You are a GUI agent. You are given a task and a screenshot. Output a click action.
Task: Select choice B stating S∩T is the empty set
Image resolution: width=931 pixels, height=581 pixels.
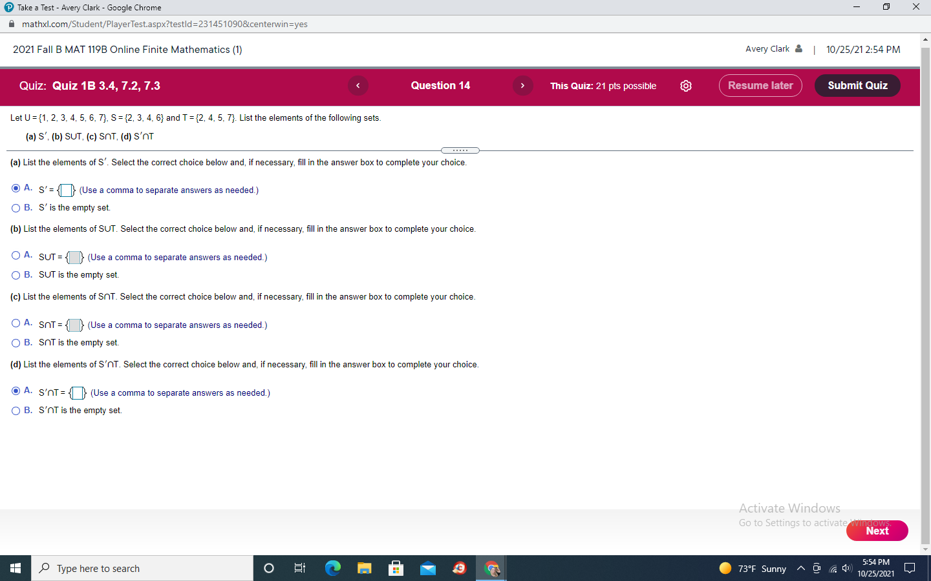coord(16,343)
